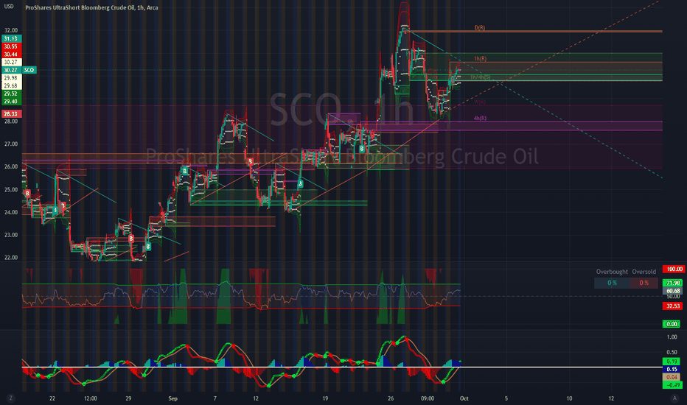The height and width of the screenshot is (405, 687).
Task: Click the 19 date on time axis
Action: tap(325, 398)
